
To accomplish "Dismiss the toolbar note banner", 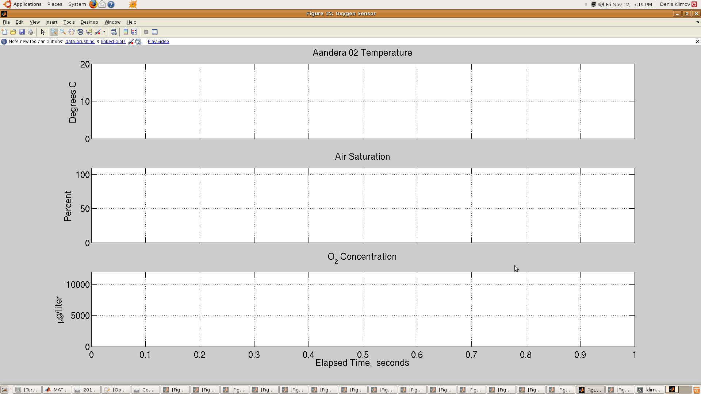I will pos(698,42).
